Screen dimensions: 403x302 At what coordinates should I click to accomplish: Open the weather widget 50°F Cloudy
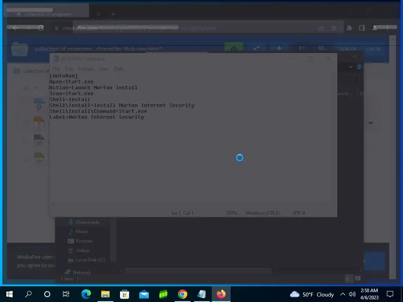[312, 294]
